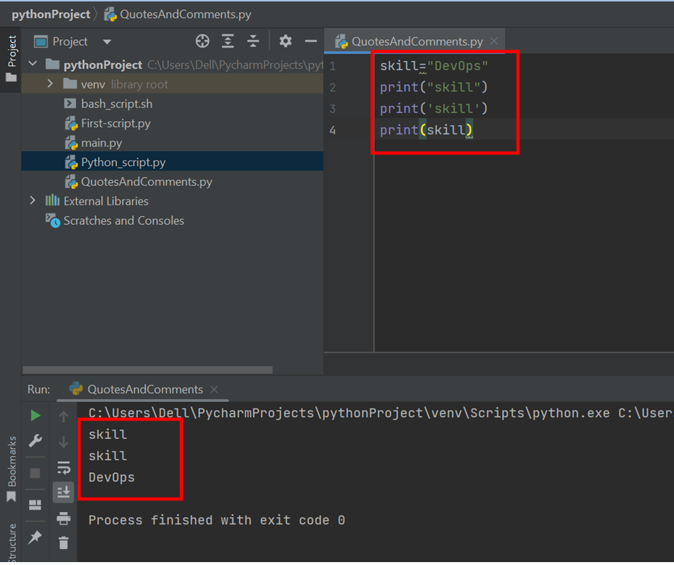Open Run configuration settings via wrench icon
674x565 pixels.
click(34, 440)
